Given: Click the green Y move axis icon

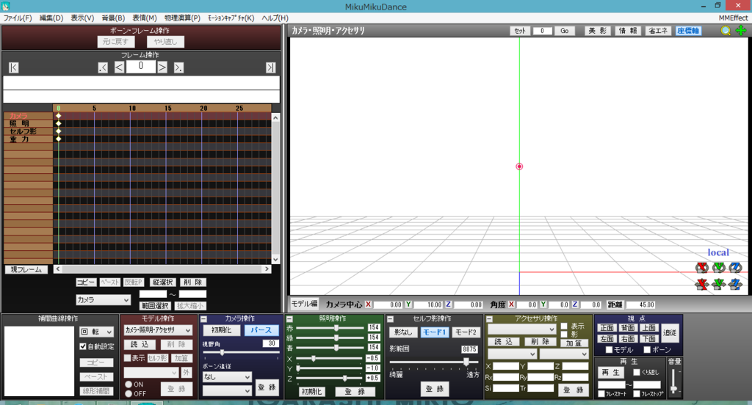Looking at the screenshot, I should (718, 284).
